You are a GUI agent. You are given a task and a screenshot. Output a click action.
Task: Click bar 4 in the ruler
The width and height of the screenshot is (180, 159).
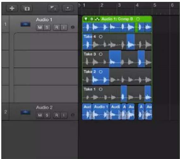pos(137,5)
